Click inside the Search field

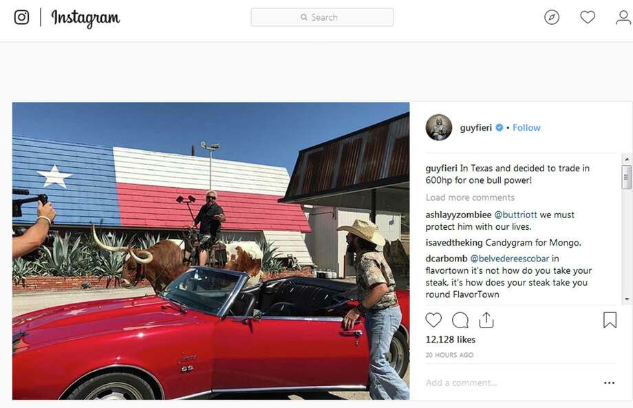(322, 17)
